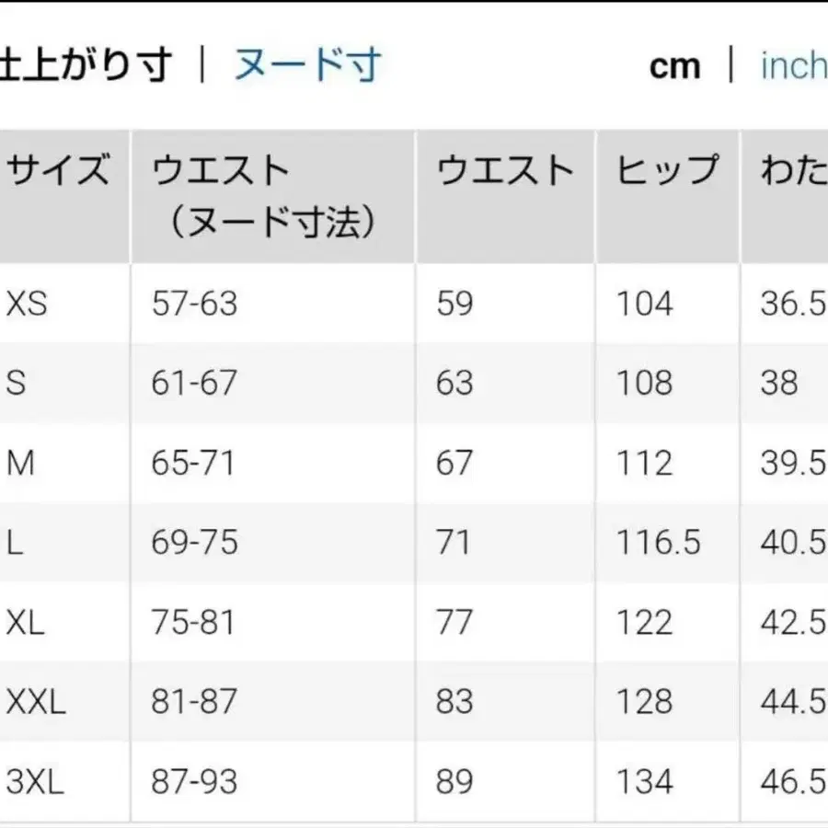The image size is (828, 828).
Task: Click the waist value 83 for XXL
Action: coord(453,702)
